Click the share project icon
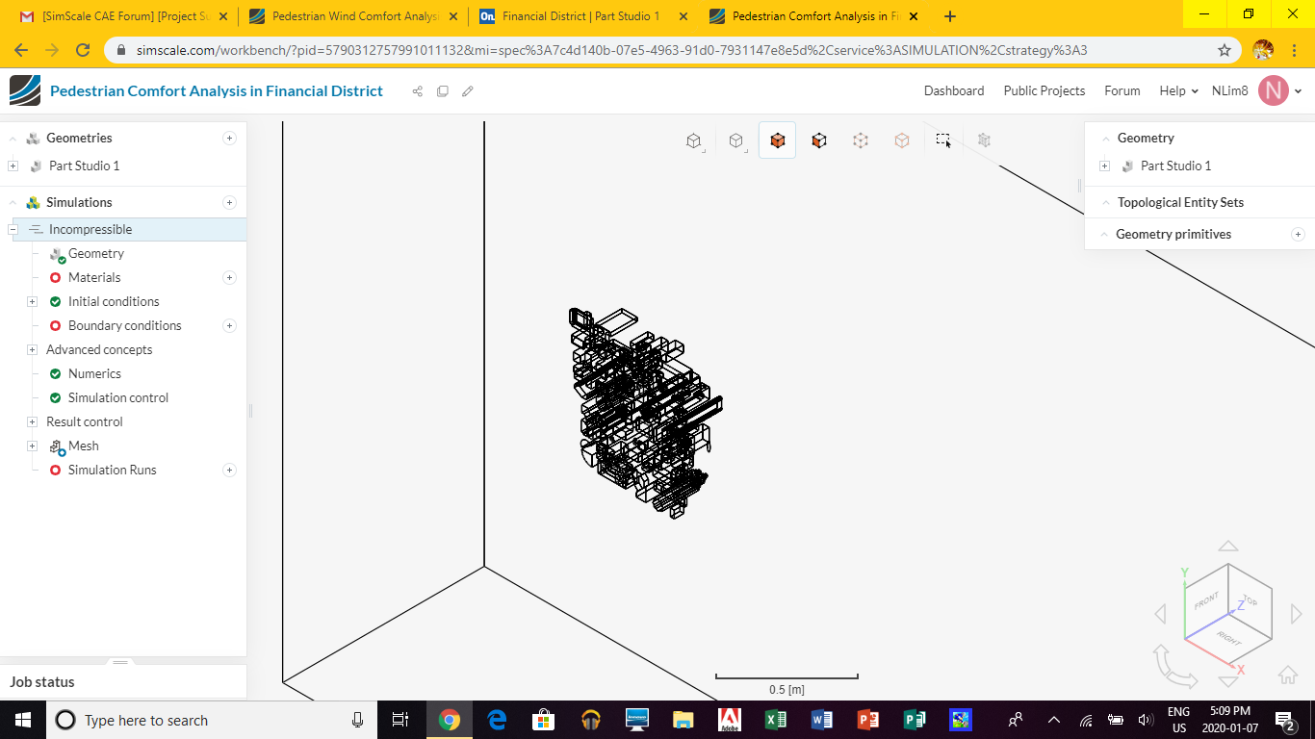This screenshot has width=1315, height=739. pyautogui.click(x=418, y=91)
